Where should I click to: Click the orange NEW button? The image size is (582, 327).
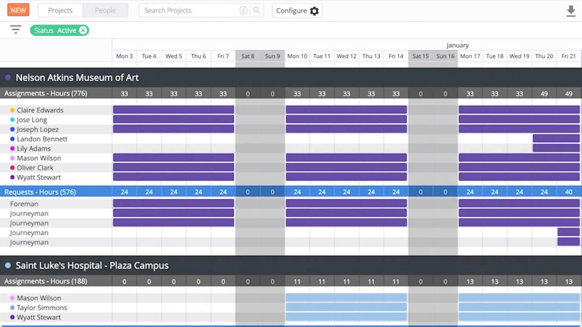[x=18, y=10]
